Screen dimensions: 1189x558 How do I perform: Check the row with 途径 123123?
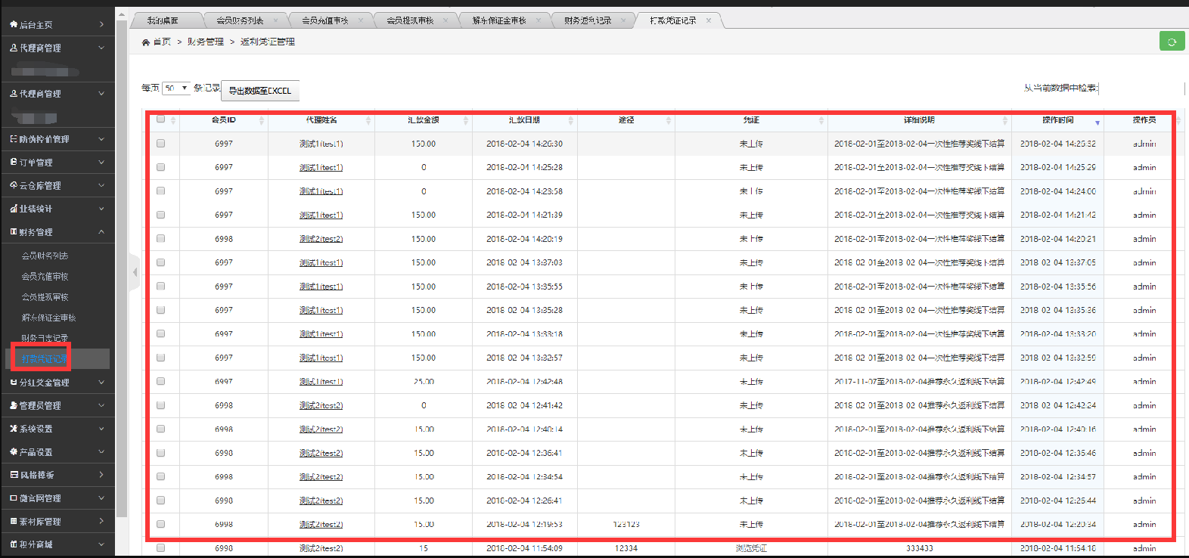(x=160, y=524)
